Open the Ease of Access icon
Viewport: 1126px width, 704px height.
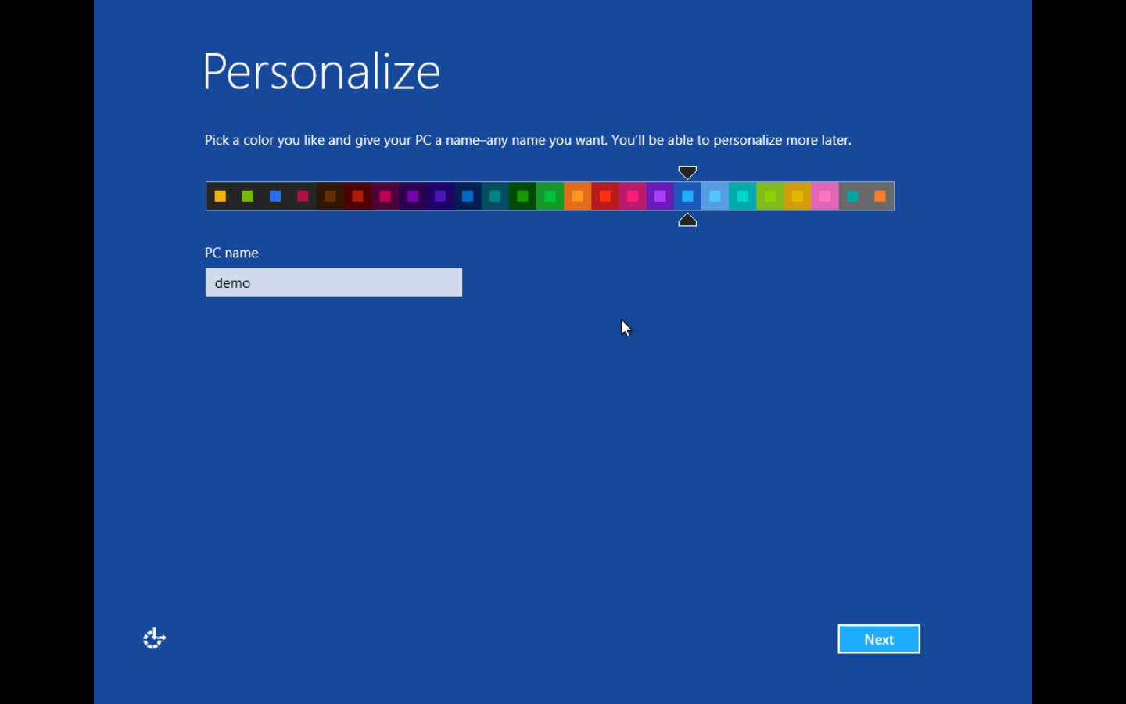tap(154, 638)
